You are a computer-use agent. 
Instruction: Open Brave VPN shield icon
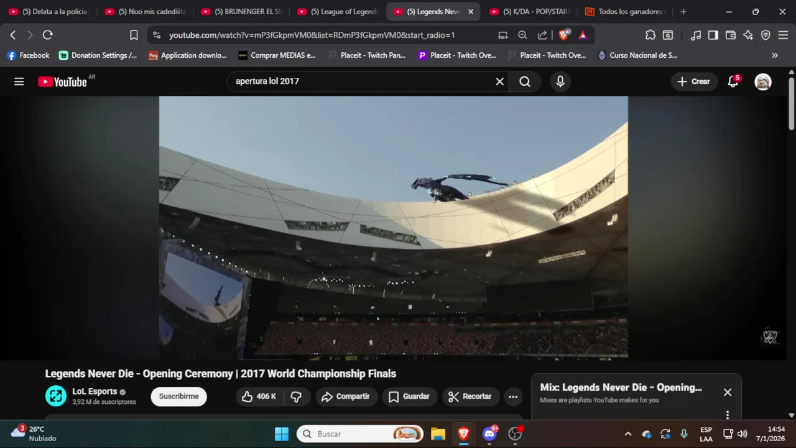pyautogui.click(x=766, y=35)
